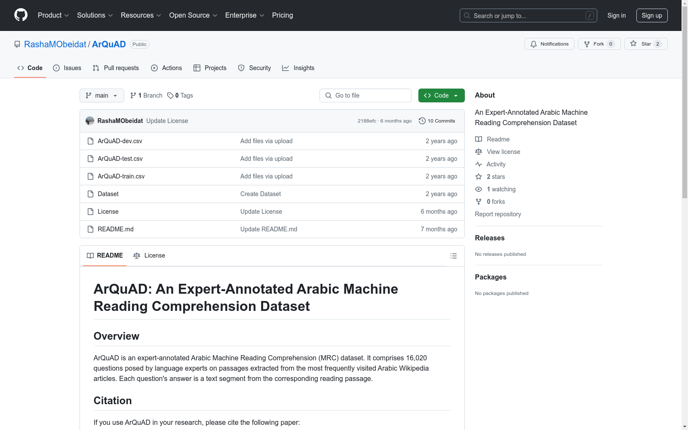This screenshot has width=688, height=430.
Task: Switch to the Projects tab
Action: [210, 68]
